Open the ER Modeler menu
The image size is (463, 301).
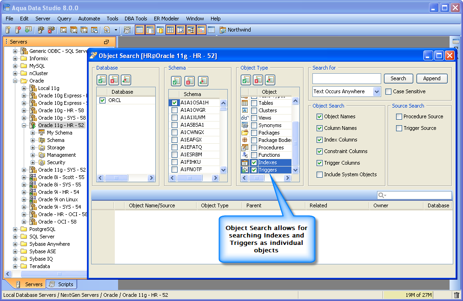tap(166, 19)
